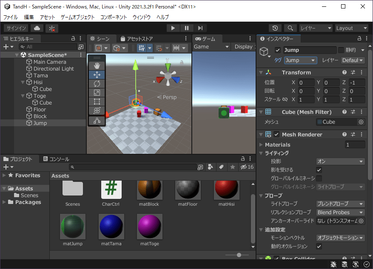
Task: Select the Transform tool in scene
Action: pyautogui.click(x=97, y=110)
